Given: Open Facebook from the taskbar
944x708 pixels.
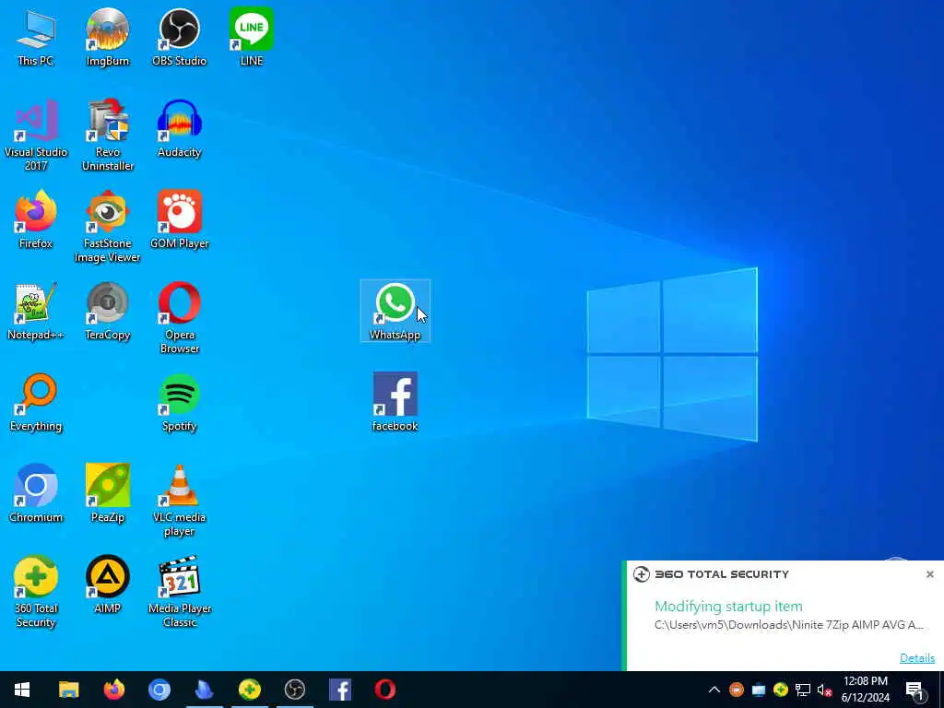Looking at the screenshot, I should [339, 690].
